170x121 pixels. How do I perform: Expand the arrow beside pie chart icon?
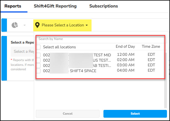[24, 25]
